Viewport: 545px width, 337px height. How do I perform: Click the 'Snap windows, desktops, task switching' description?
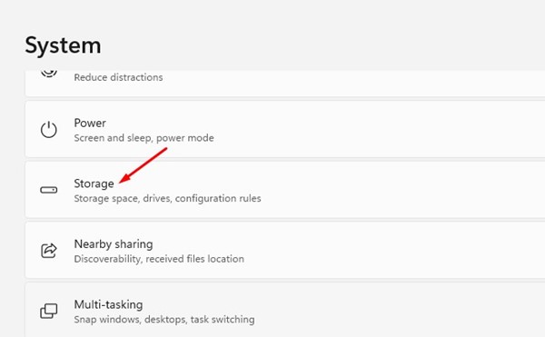tap(164, 319)
